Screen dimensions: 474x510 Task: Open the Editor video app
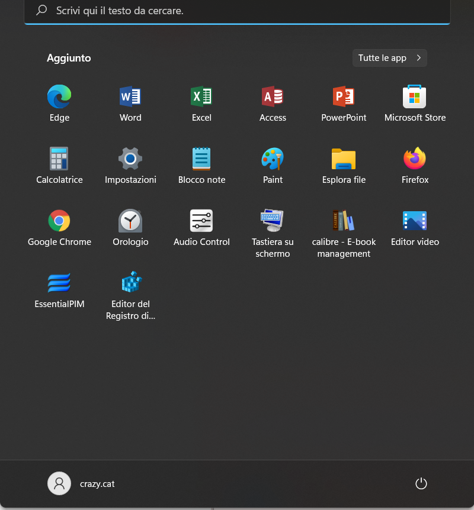tap(415, 221)
